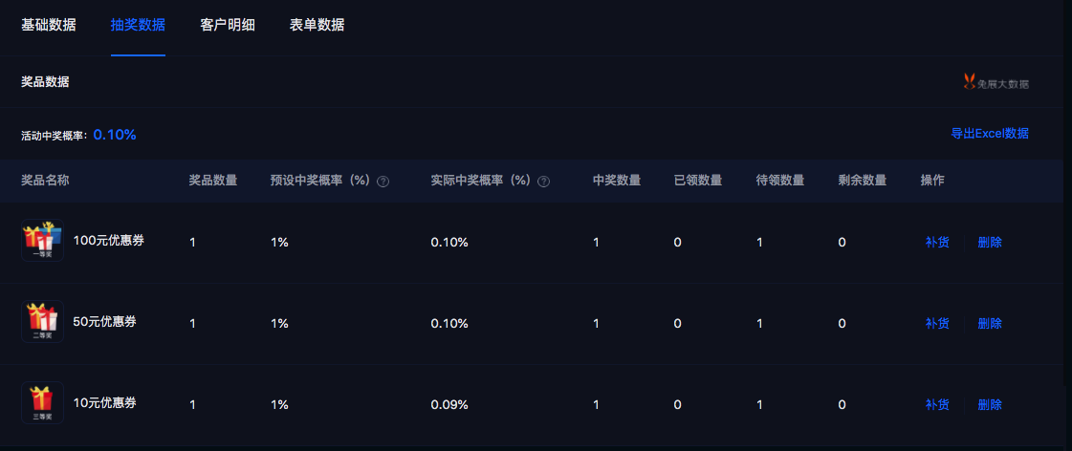Image resolution: width=1072 pixels, height=451 pixels.
Task: Go to the 表单数据 tab
Action: pos(317,25)
